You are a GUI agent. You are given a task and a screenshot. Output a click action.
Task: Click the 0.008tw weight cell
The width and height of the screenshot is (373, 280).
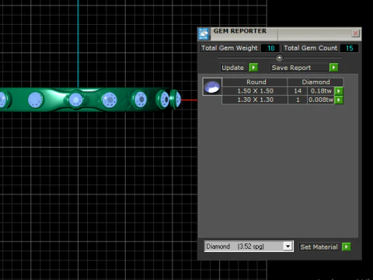tap(321, 100)
